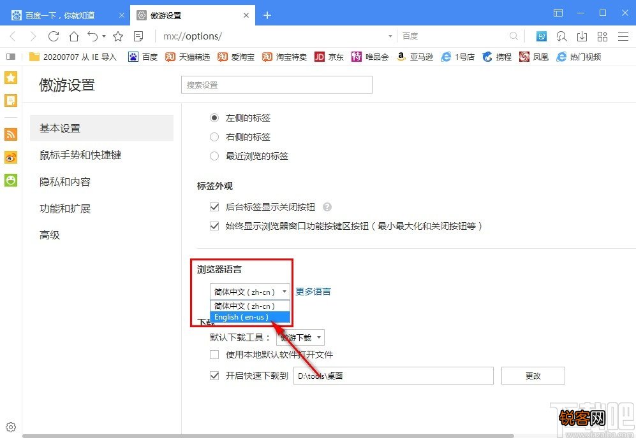Image resolution: width=636 pixels, height=438 pixels.
Task: Open the favorites star sidebar icon
Action: pos(11,77)
